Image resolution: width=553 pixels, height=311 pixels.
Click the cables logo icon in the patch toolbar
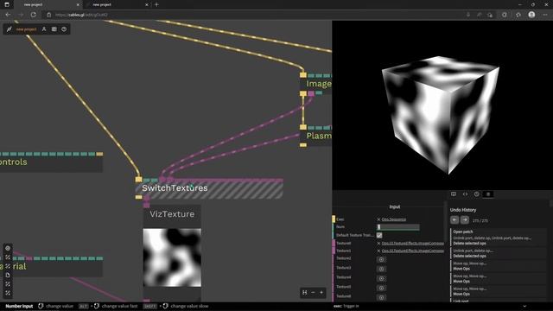coord(10,29)
